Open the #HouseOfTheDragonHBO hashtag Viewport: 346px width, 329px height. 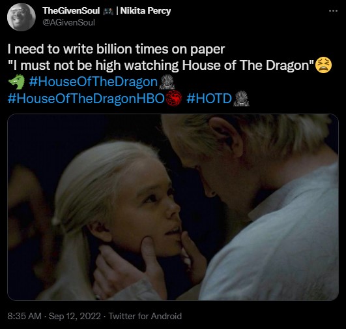86,98
